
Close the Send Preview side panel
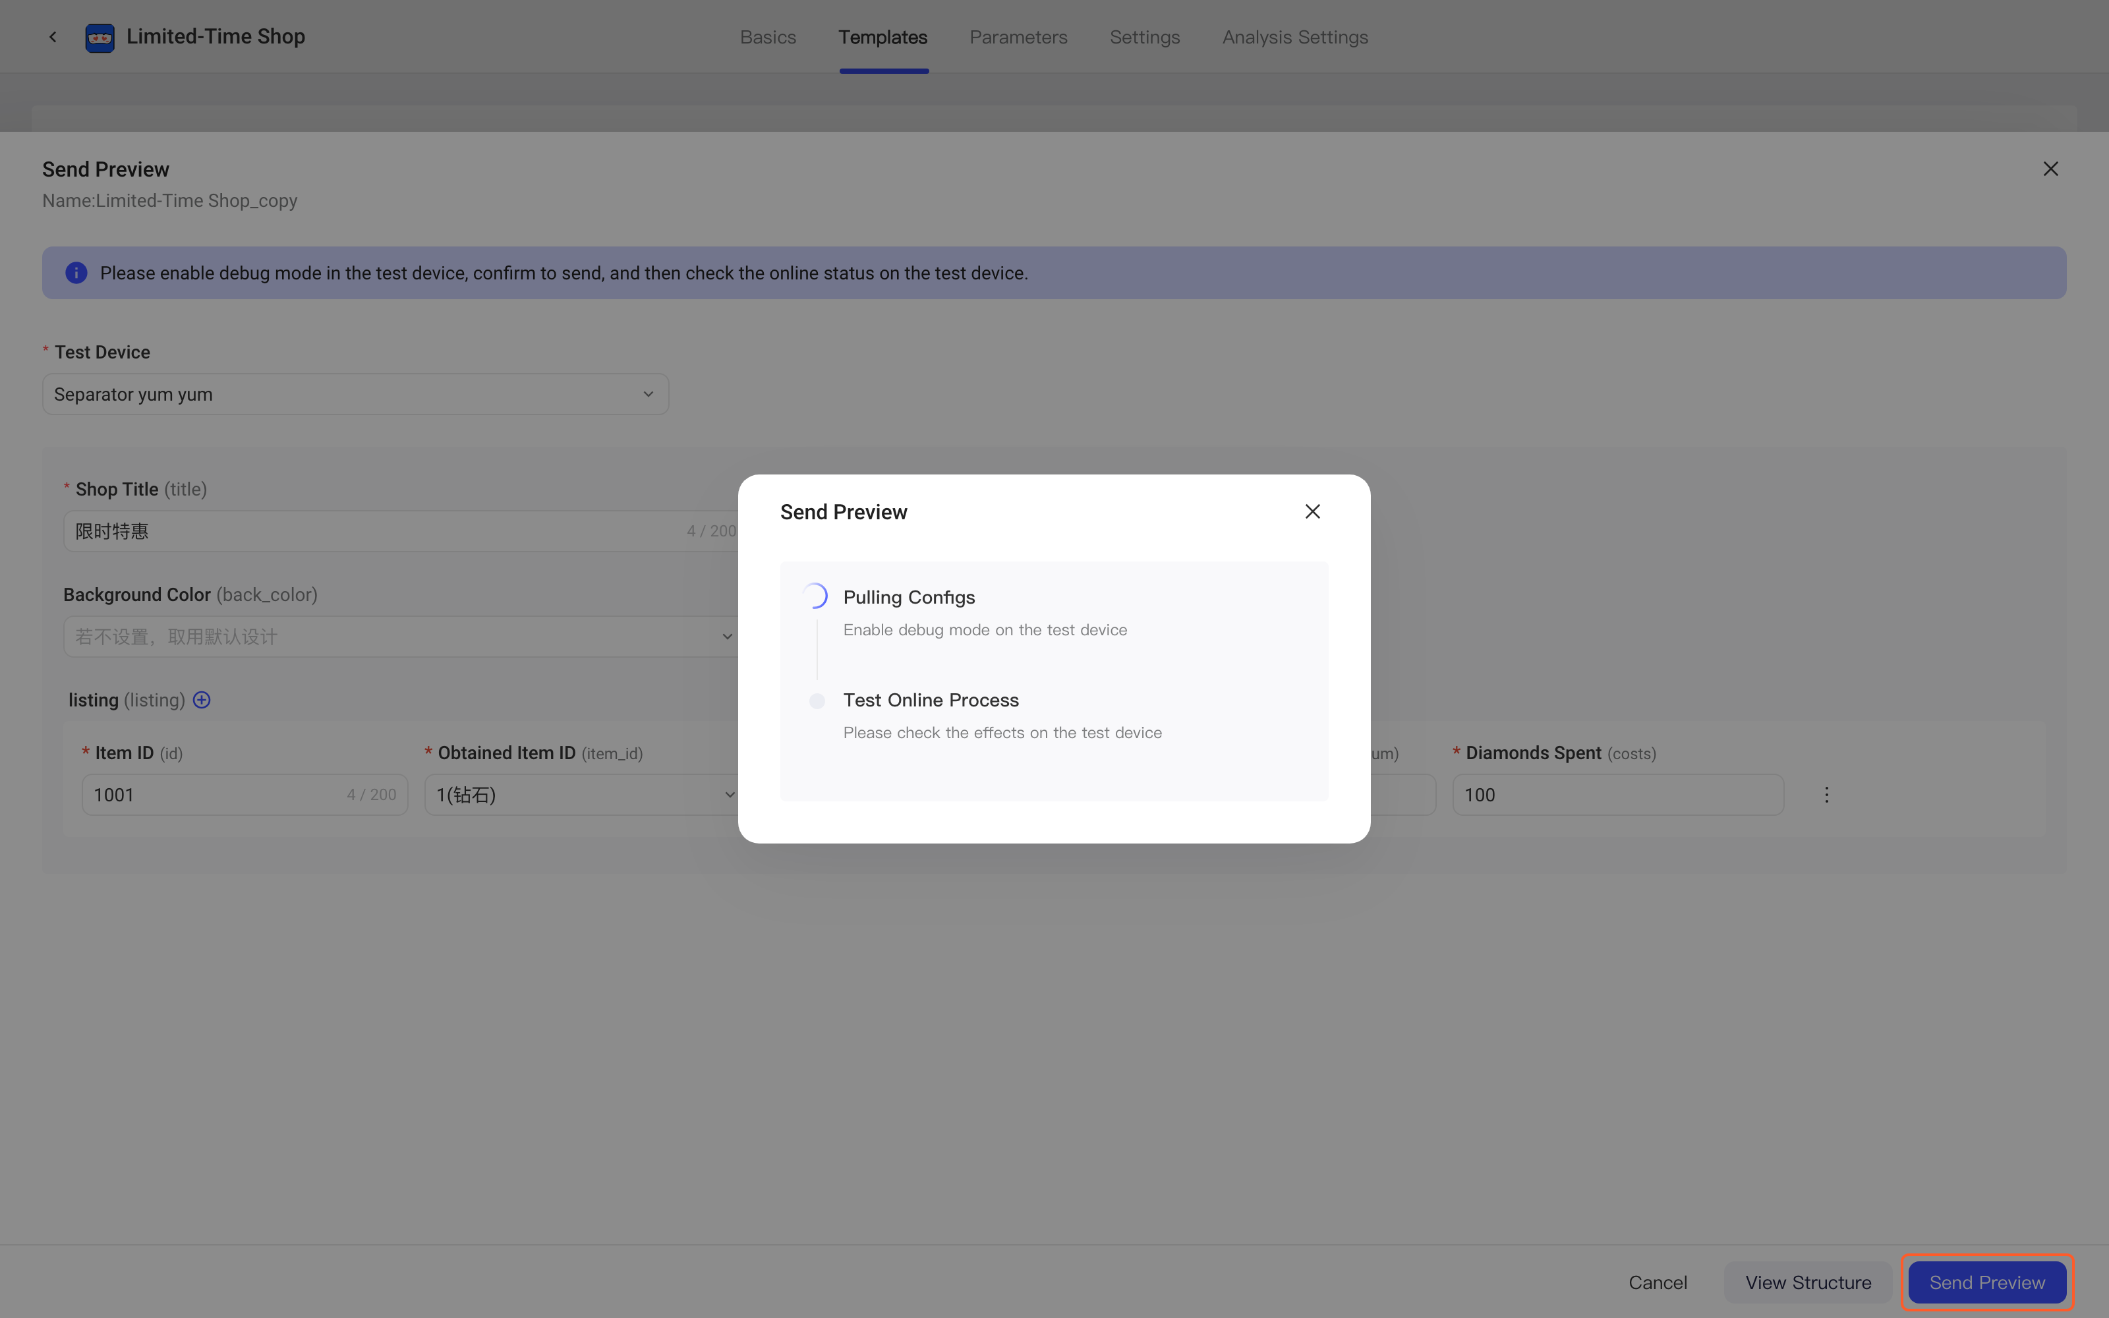click(x=2050, y=169)
